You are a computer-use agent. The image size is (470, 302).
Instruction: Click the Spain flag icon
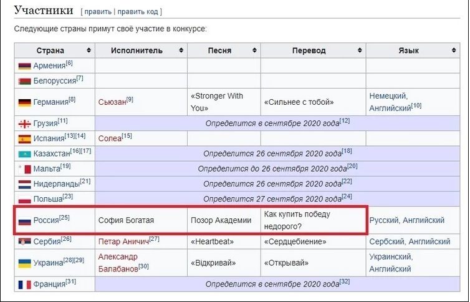coord(24,139)
